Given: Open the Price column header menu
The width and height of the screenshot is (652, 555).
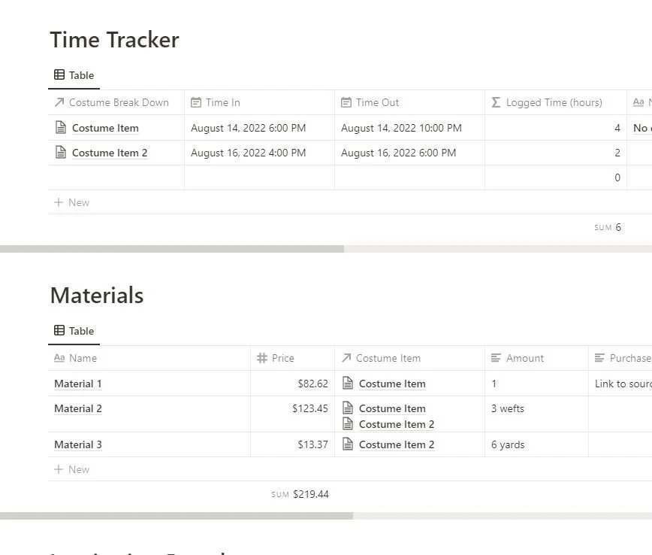Looking at the screenshot, I should [293, 358].
